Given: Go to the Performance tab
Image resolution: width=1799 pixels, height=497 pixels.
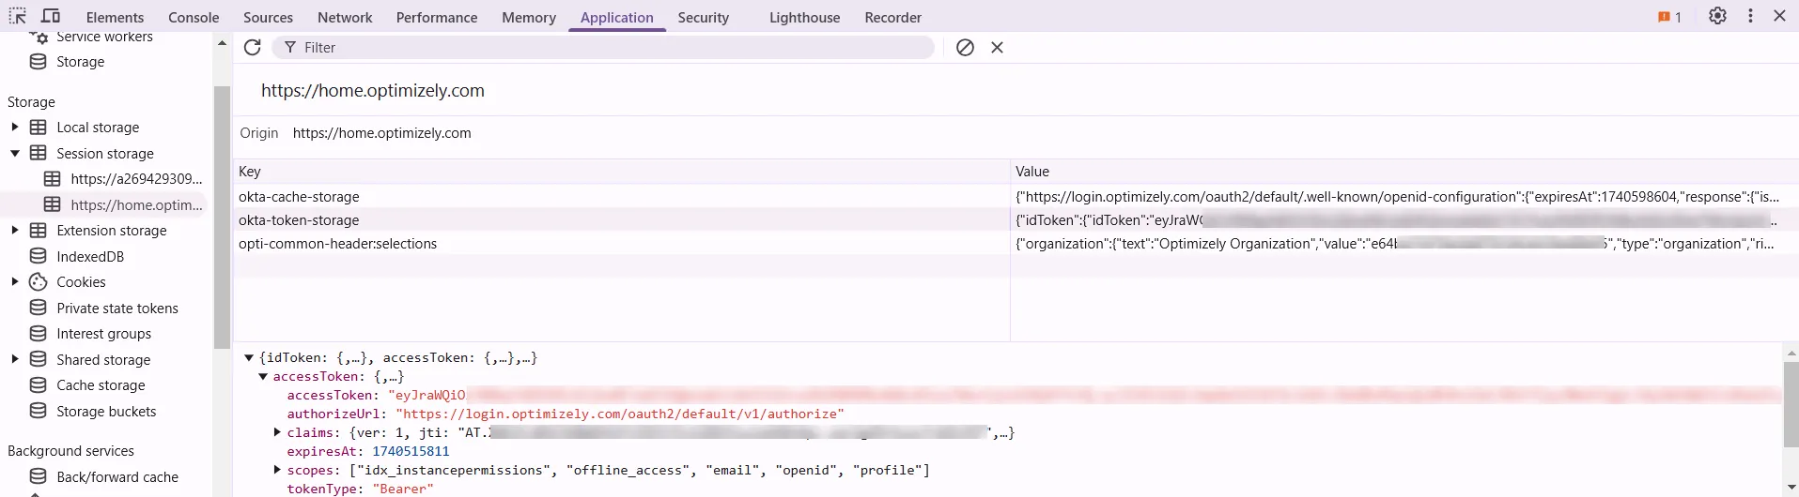Looking at the screenshot, I should [x=437, y=17].
